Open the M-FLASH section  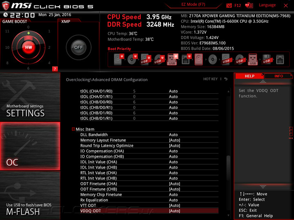(x=30, y=195)
